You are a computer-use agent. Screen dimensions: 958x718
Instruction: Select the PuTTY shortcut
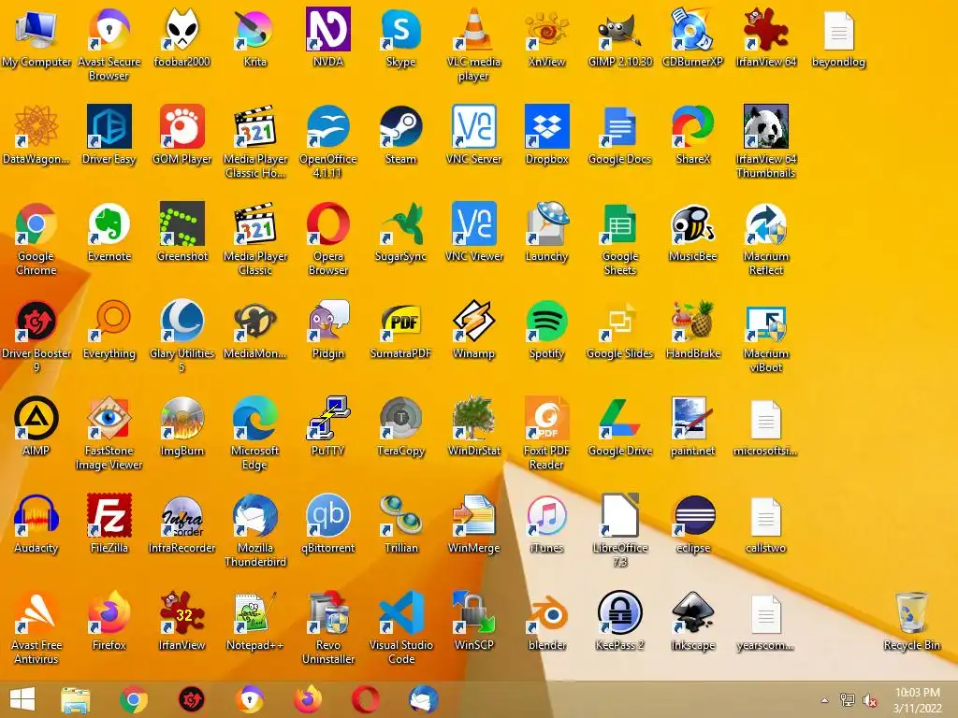click(x=328, y=418)
